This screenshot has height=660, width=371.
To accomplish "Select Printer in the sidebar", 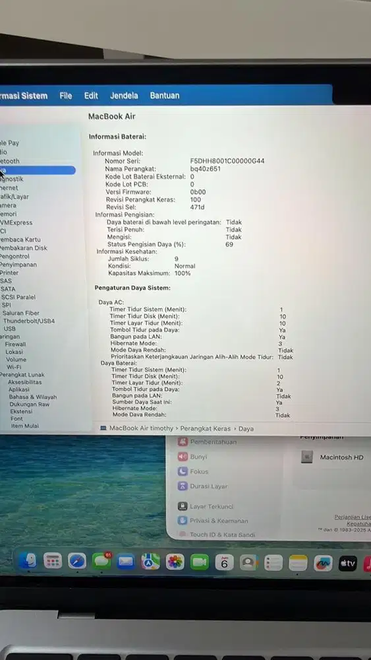I will tap(9, 273).
